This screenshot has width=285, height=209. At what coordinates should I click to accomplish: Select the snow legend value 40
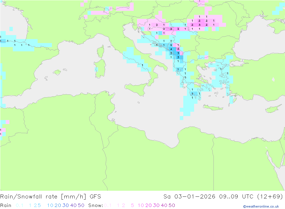pyautogui.click(x=164, y=205)
